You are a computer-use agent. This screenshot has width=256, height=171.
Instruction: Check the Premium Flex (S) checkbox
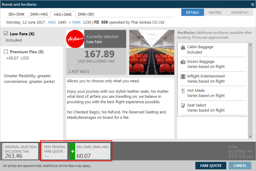[x=6, y=52]
